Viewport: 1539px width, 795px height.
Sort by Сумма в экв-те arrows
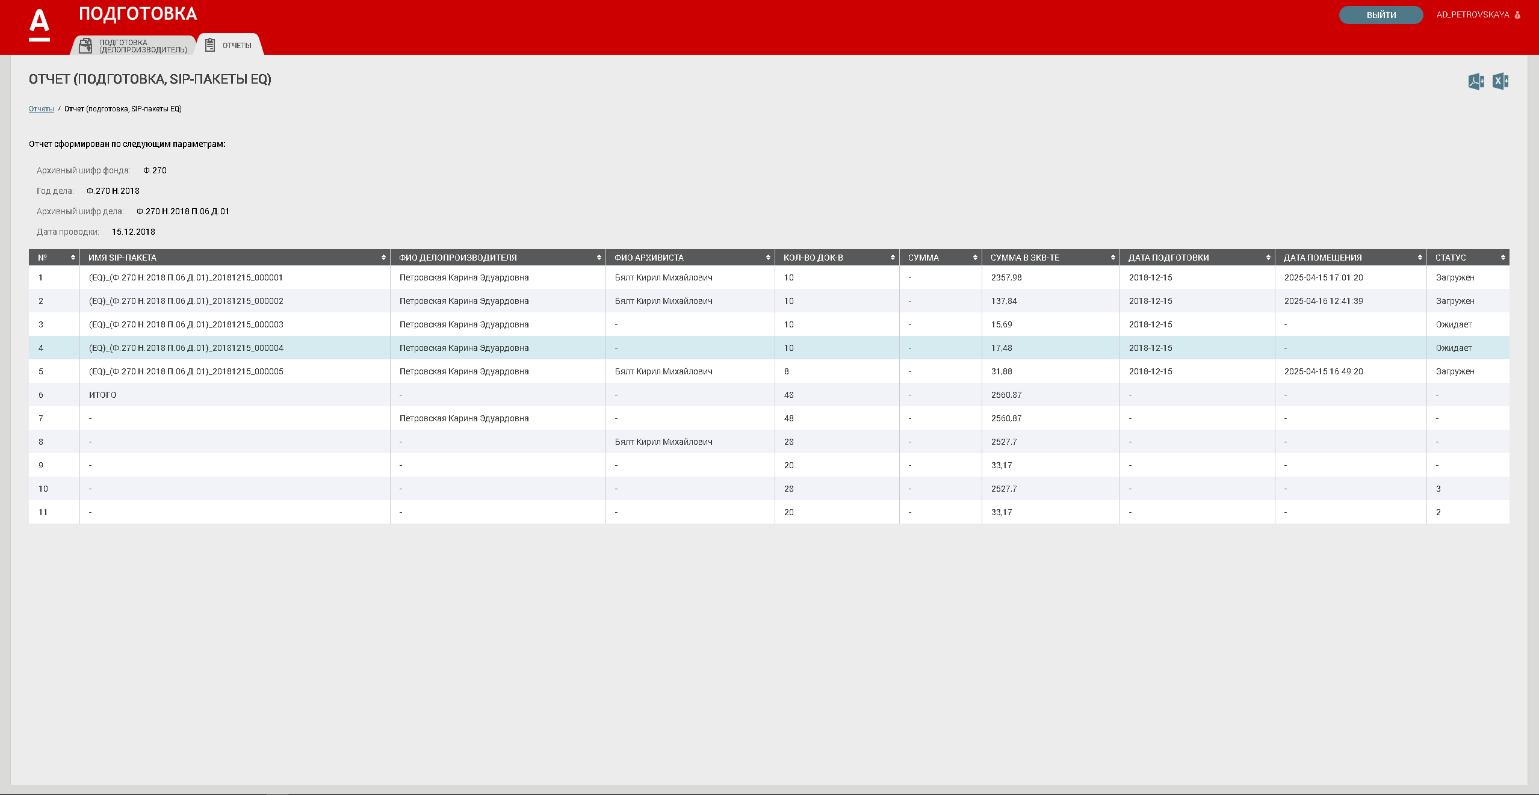(x=1113, y=258)
